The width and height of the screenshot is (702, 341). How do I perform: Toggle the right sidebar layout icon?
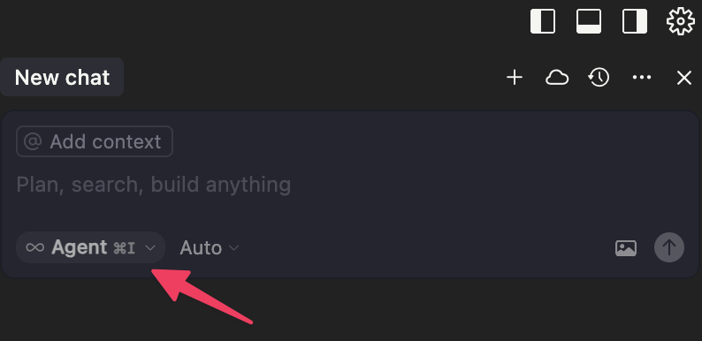[x=635, y=21]
